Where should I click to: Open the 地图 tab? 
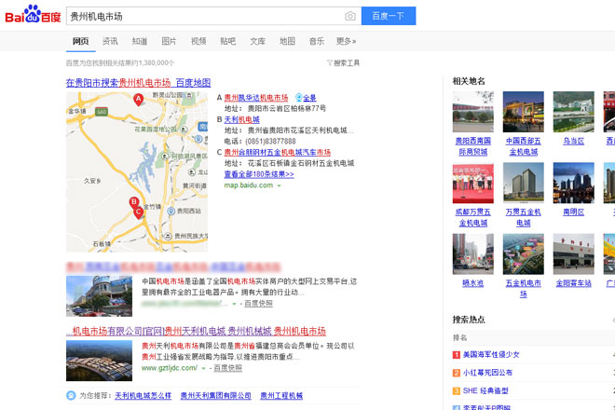(287, 41)
